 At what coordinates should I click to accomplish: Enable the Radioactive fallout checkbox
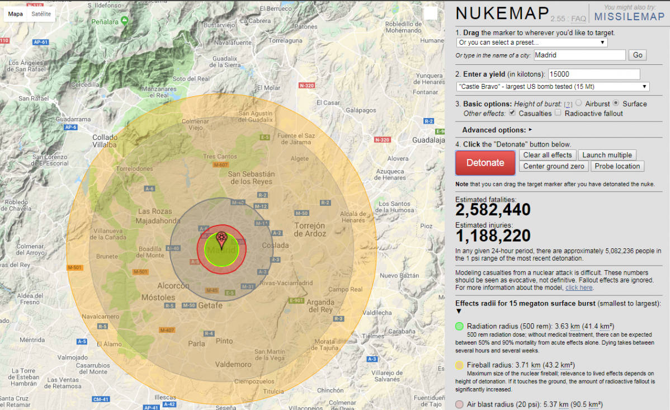pyautogui.click(x=558, y=113)
